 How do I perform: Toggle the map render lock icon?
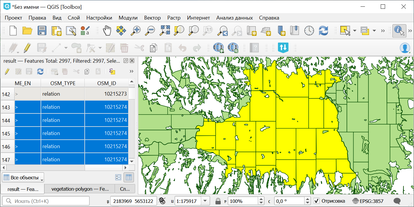[x=218, y=201]
